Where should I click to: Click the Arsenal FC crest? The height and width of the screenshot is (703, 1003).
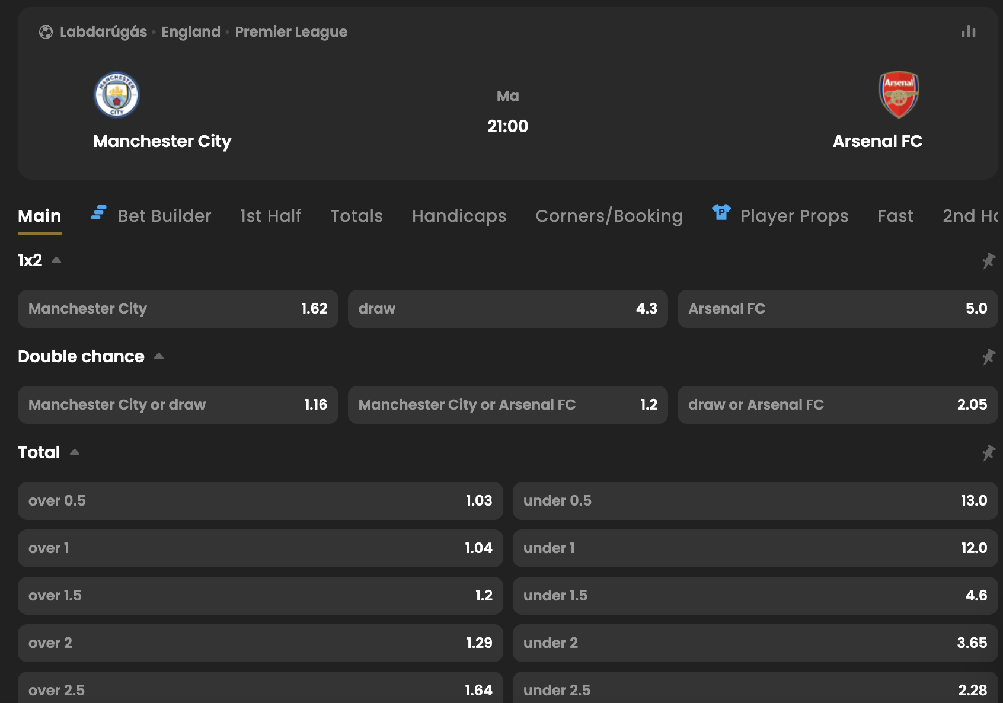(899, 95)
